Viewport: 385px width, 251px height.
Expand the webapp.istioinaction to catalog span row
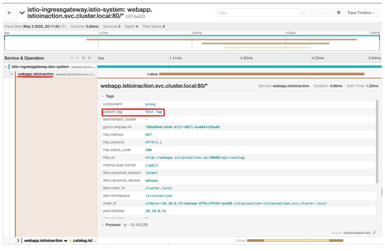pyautogui.click(x=18, y=241)
